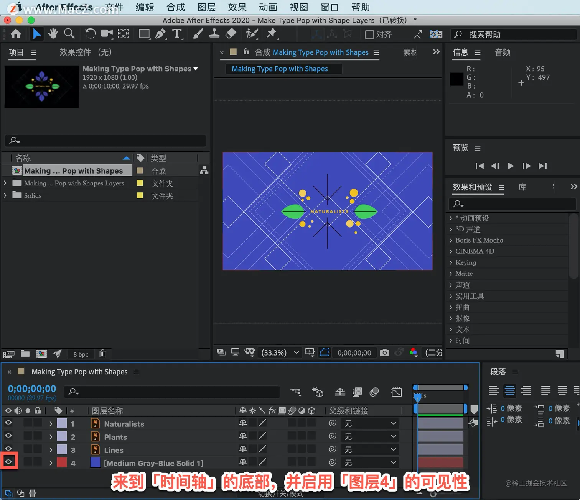
Task: Open the 效果 menu
Action: tap(237, 7)
